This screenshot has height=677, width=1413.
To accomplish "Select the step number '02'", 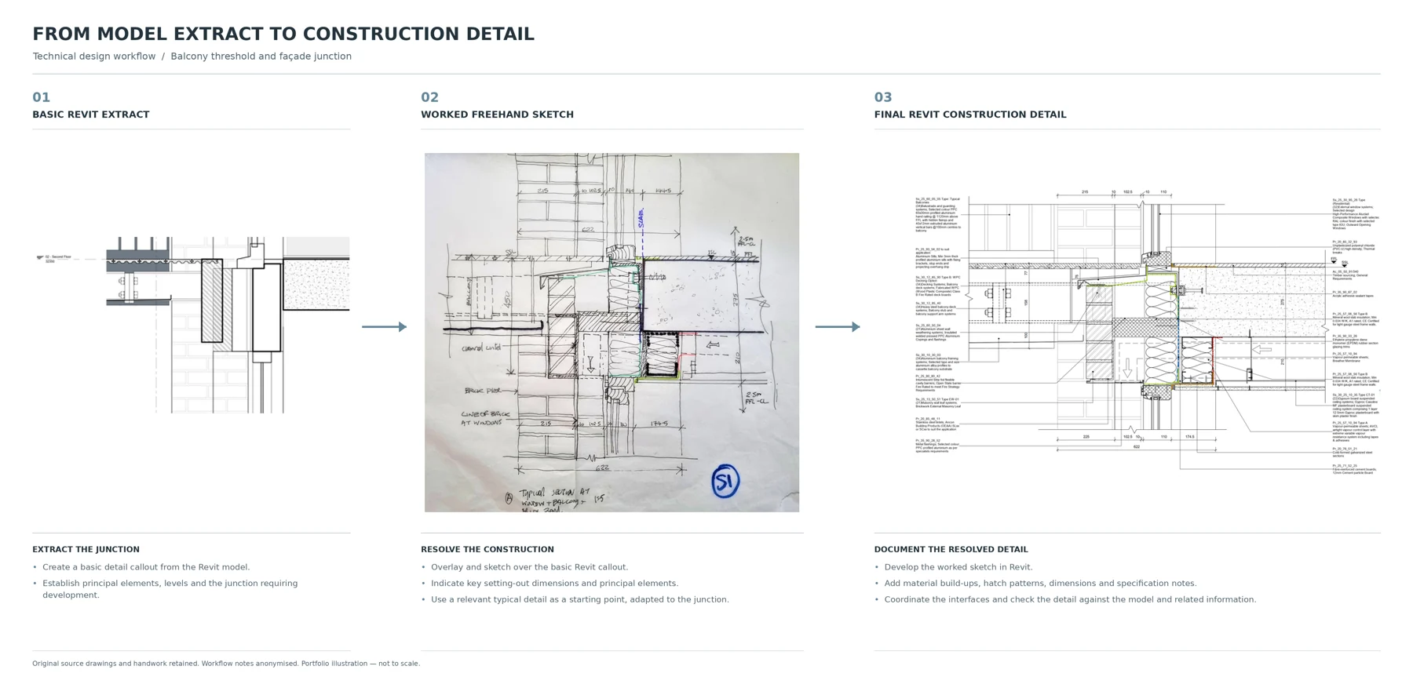I will pyautogui.click(x=429, y=97).
